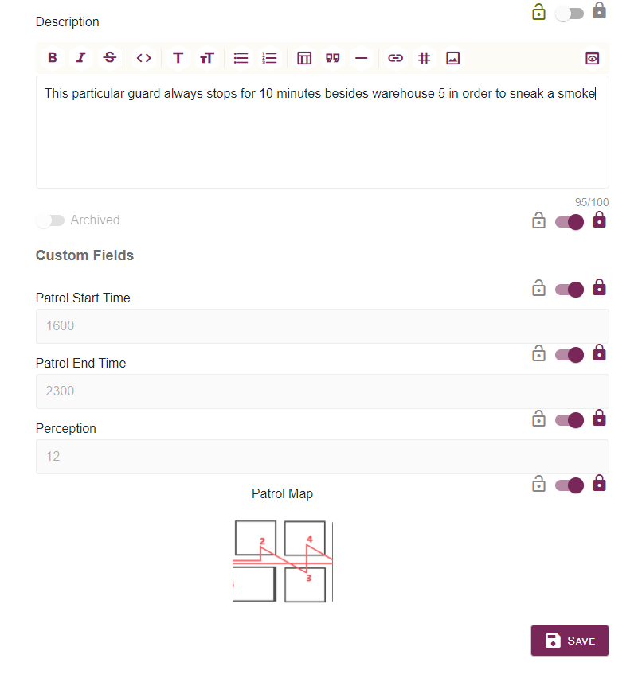Toggle preview mode with the eye icon
638x678 pixels.
(592, 58)
